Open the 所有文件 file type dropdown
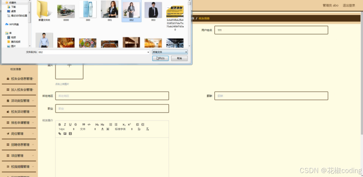This screenshot has height=177, width=363. coord(170,52)
